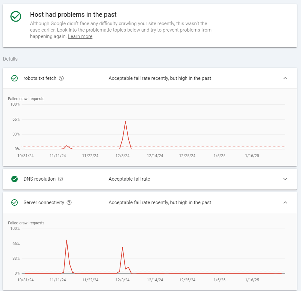Click the robots.txt chart peak near 12/3/24
The image size is (301, 291).
pyautogui.click(x=125, y=122)
